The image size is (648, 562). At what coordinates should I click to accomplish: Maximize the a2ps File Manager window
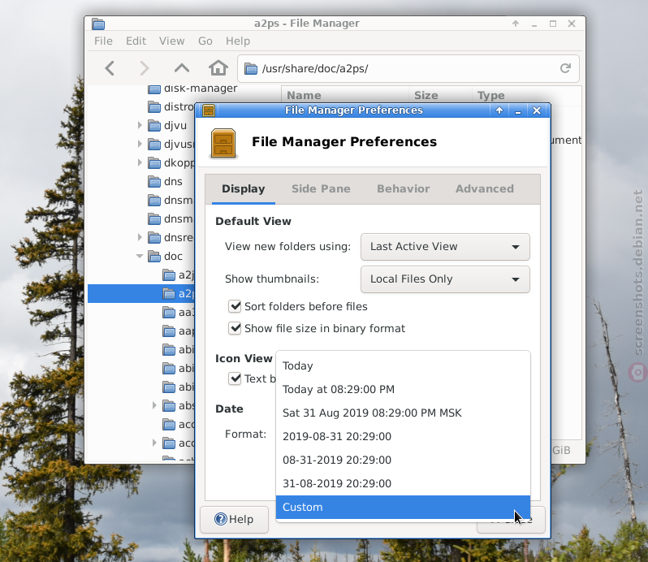tap(553, 24)
